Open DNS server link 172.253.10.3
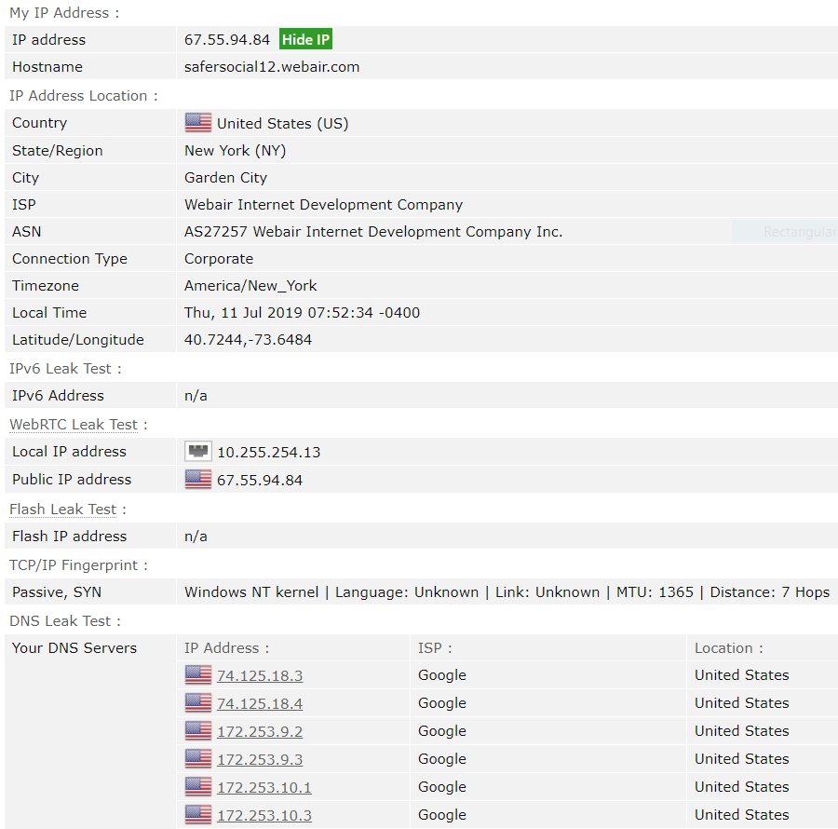The image size is (838, 829). tap(264, 815)
